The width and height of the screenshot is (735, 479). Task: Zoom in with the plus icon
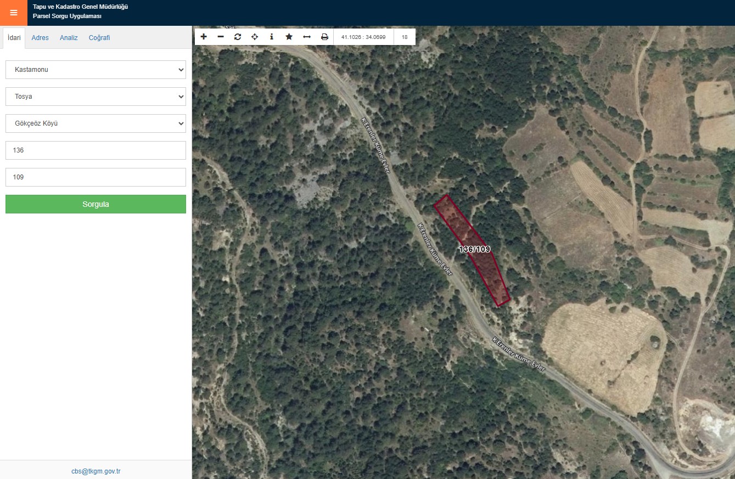point(204,37)
